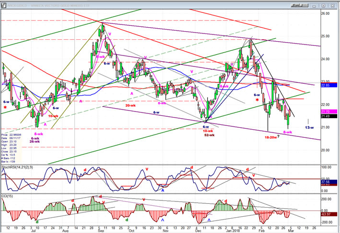This screenshot has height=233, width=340.
Task: Click the # Bars -112 readout
Action: pyautogui.click(x=8, y=158)
